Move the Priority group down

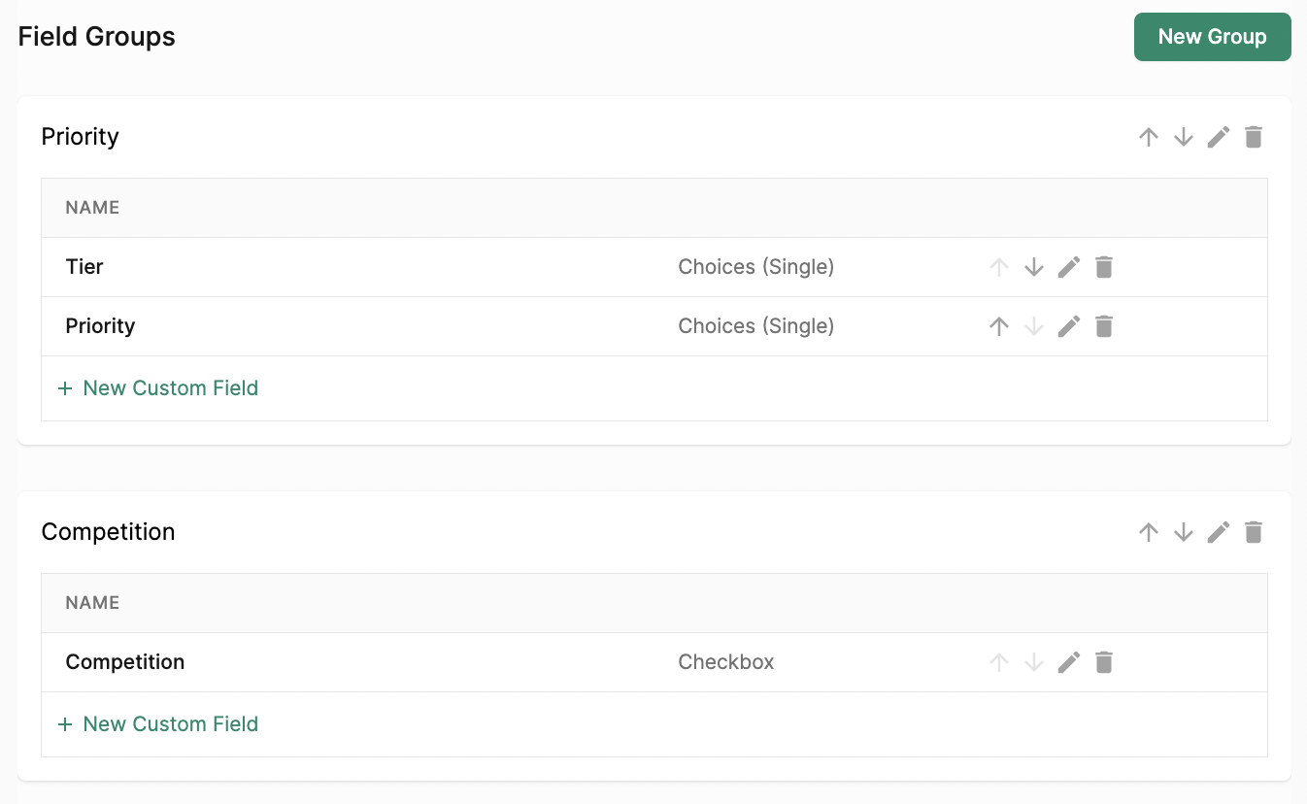pyautogui.click(x=1184, y=137)
